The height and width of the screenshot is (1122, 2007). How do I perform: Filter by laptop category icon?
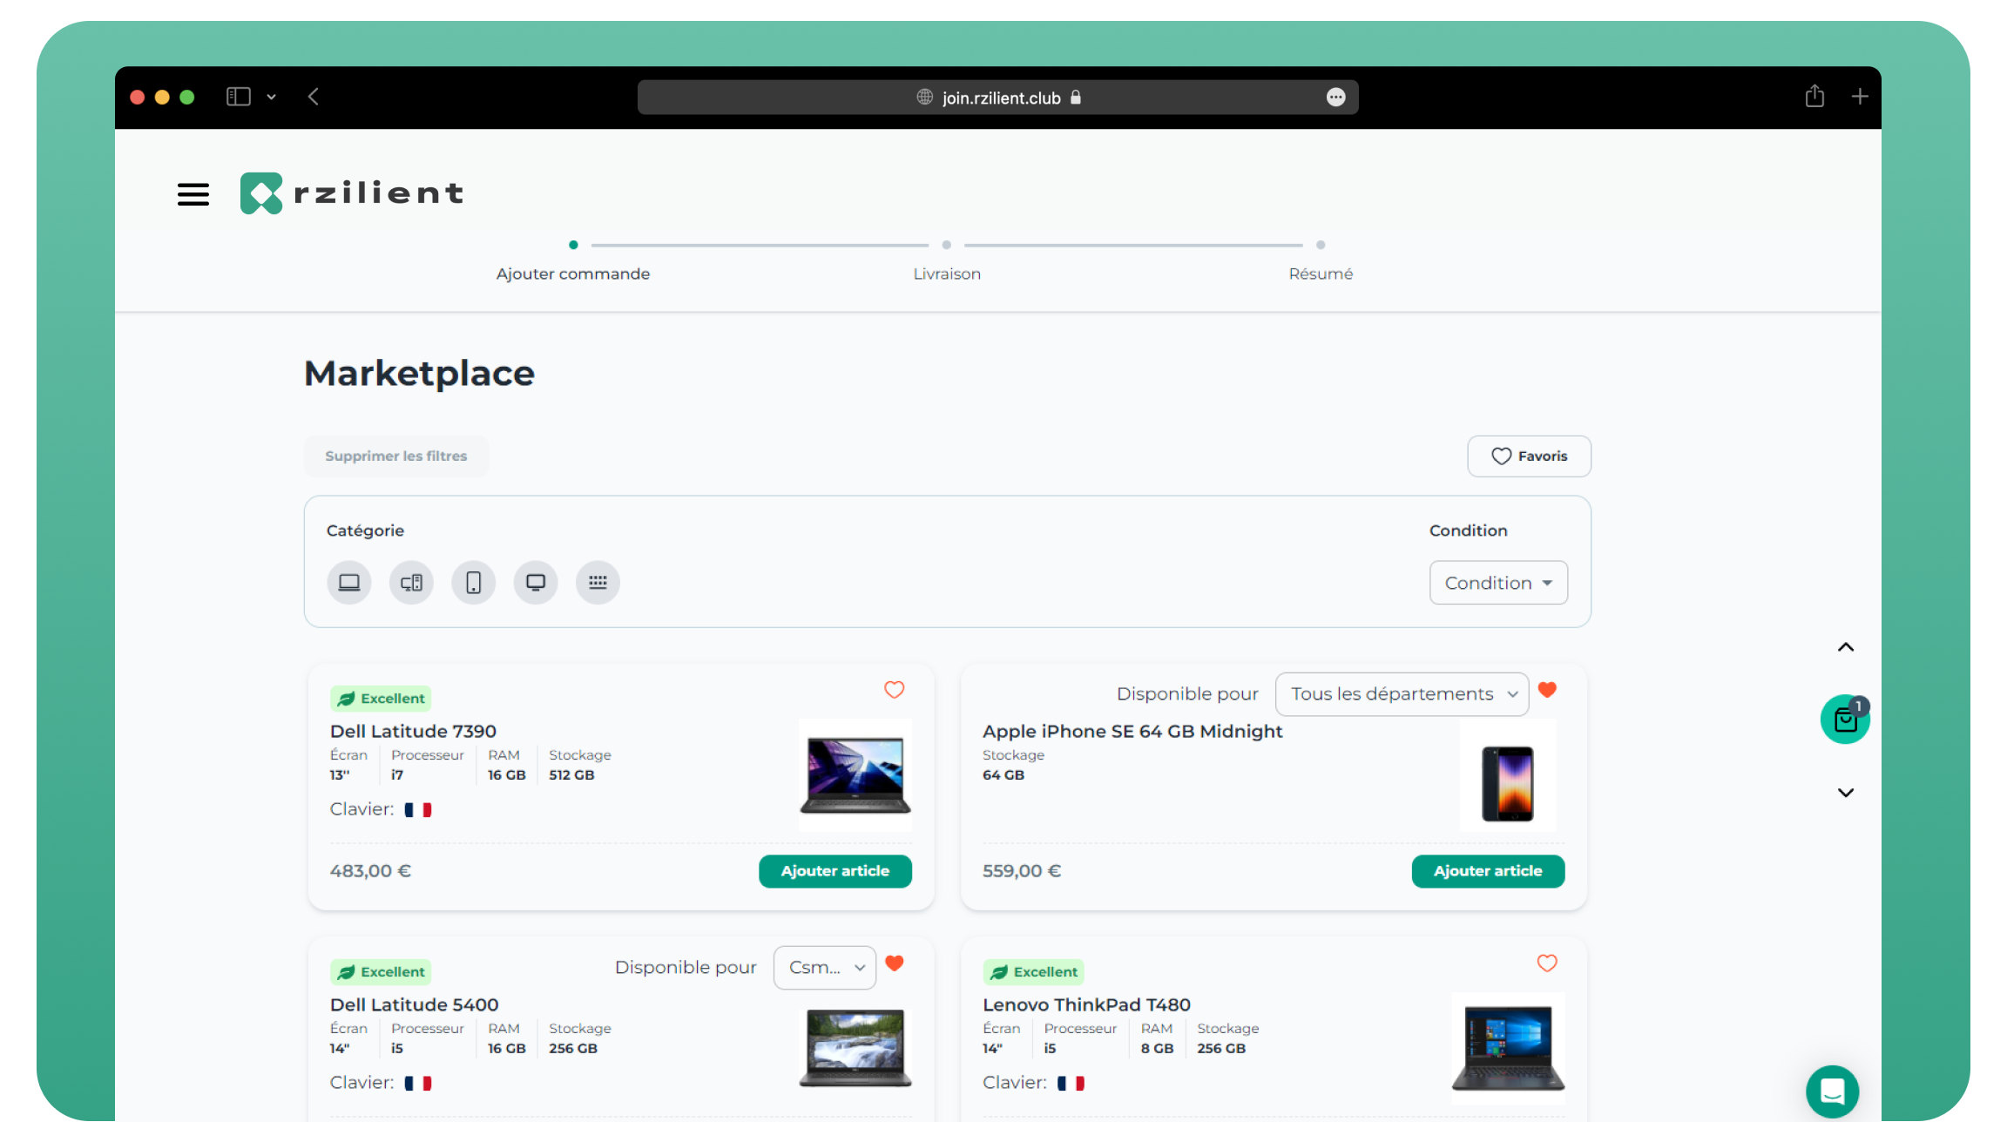click(349, 582)
